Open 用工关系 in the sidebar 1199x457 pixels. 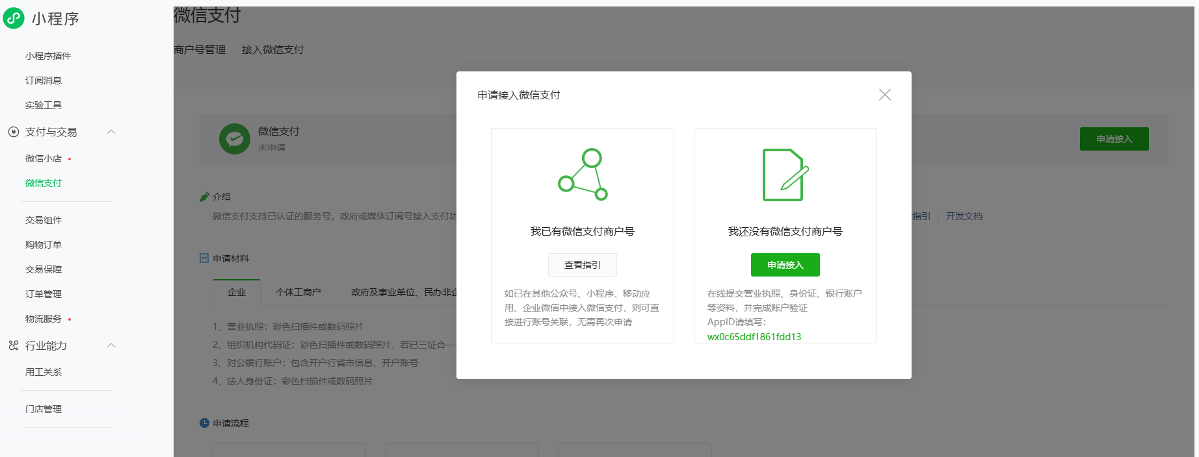click(x=44, y=372)
